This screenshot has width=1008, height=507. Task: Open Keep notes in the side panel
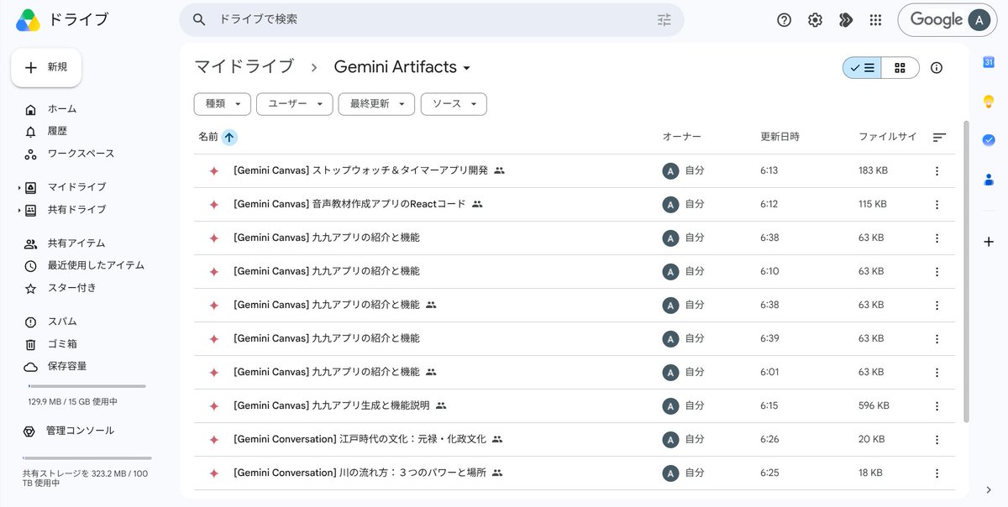click(x=989, y=101)
